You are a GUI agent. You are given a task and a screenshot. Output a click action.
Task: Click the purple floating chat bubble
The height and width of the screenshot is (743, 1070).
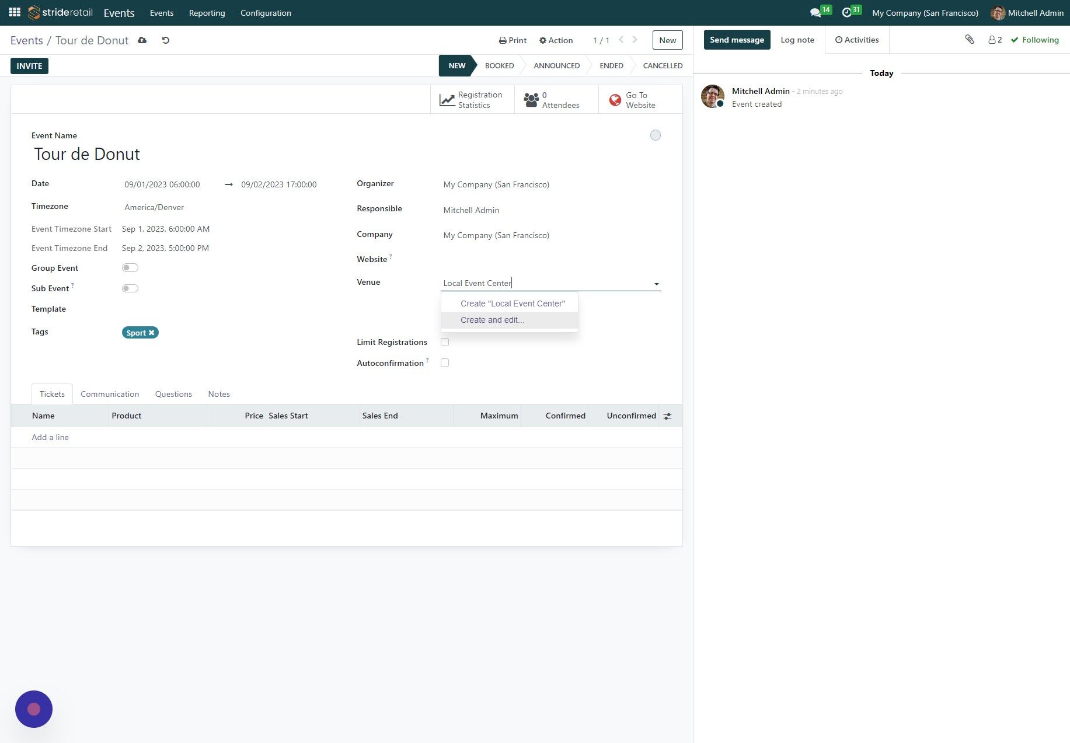tap(34, 709)
